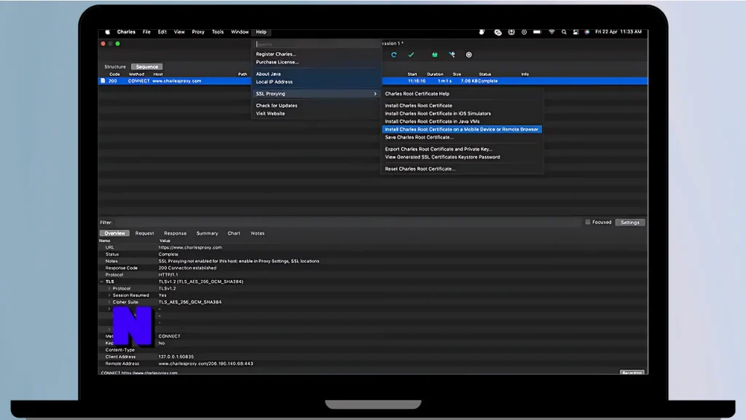Switch to the Structure view tab
The image size is (746, 420).
tap(115, 66)
